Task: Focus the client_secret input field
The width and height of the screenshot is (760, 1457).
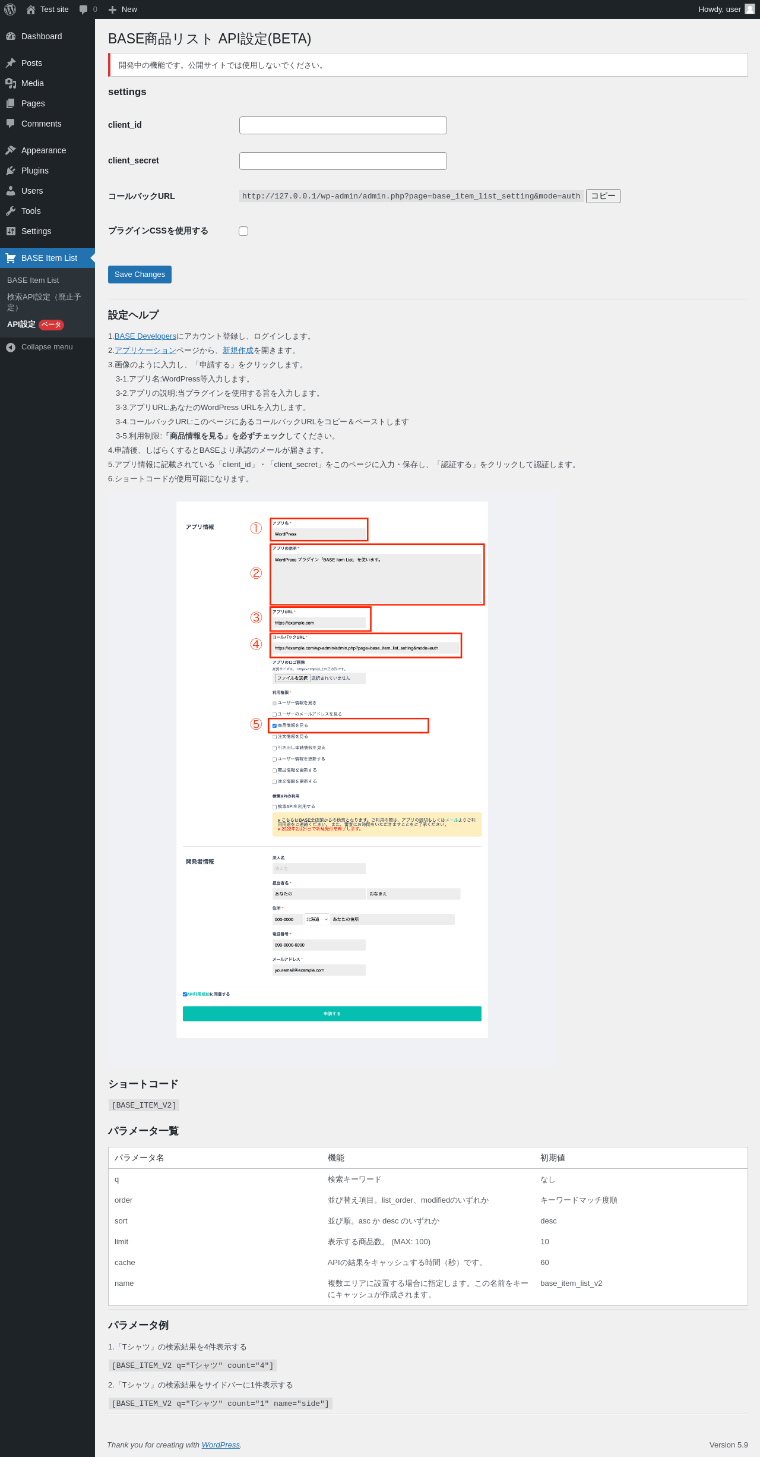Action: 343,161
